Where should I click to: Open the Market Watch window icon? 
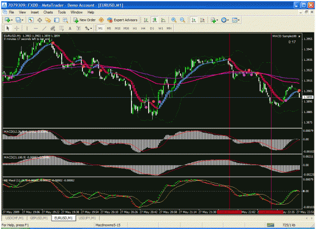(31, 20)
